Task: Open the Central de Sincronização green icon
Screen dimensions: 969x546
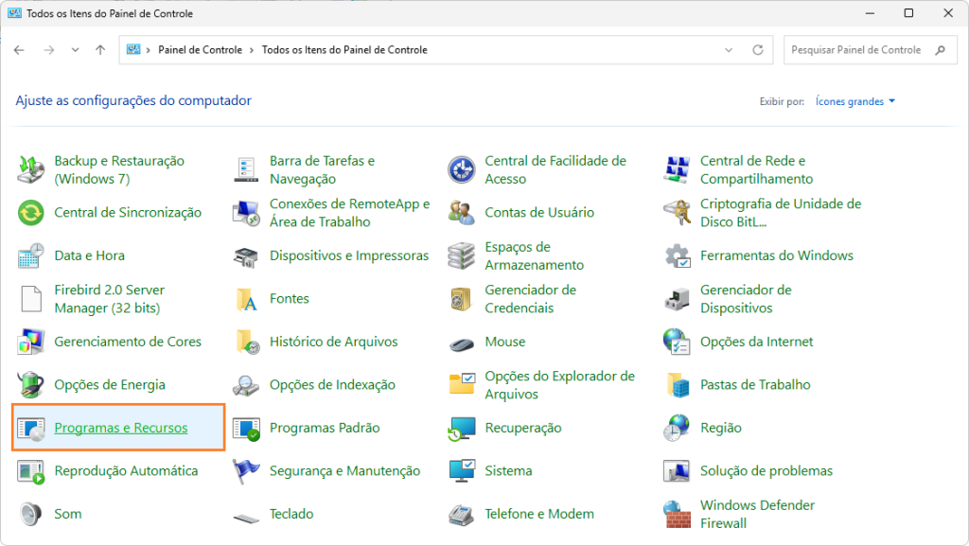Action: (x=31, y=213)
